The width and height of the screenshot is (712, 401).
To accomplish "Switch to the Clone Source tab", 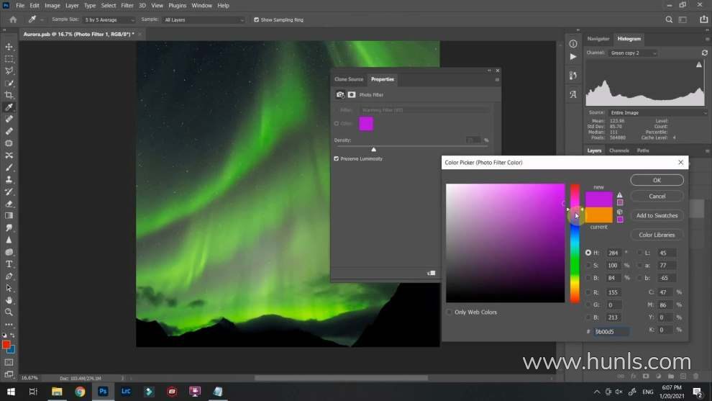I will [x=349, y=79].
